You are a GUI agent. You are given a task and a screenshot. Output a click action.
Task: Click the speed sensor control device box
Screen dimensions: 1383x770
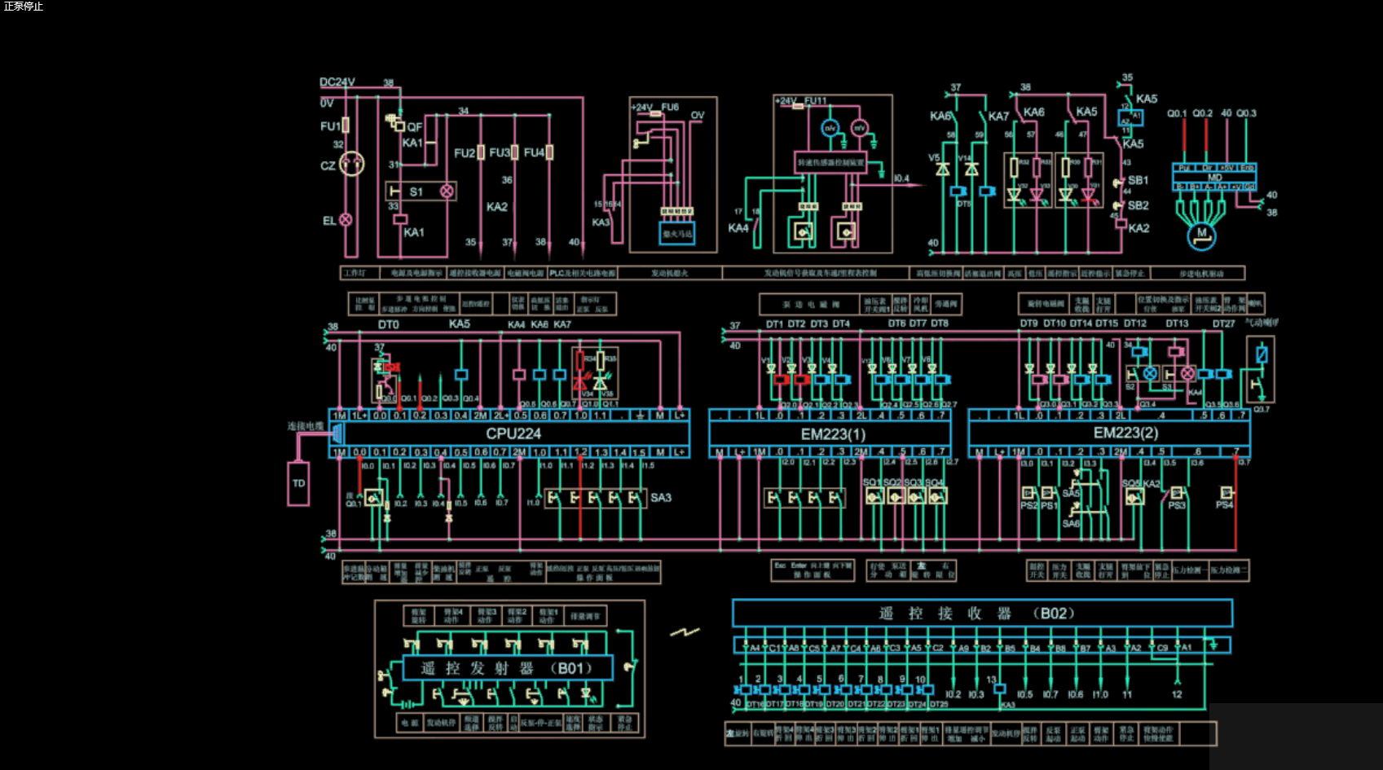click(830, 163)
